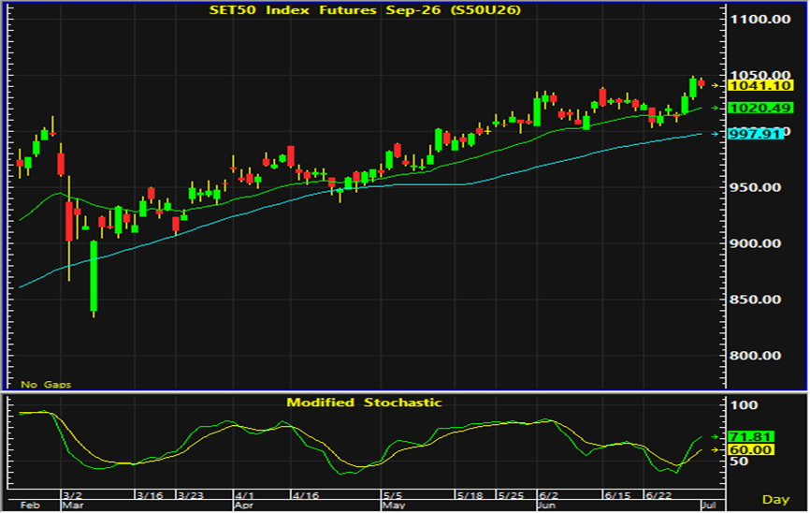Click the yellow 60.00 stochastic value
Screen dimensions: 810x513
click(x=750, y=450)
